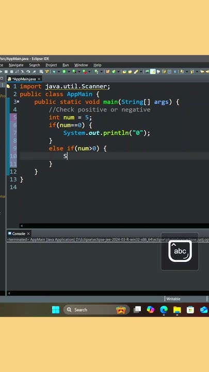Open the Project menu
Screen dimensions: 209x372
tap(51, 65)
